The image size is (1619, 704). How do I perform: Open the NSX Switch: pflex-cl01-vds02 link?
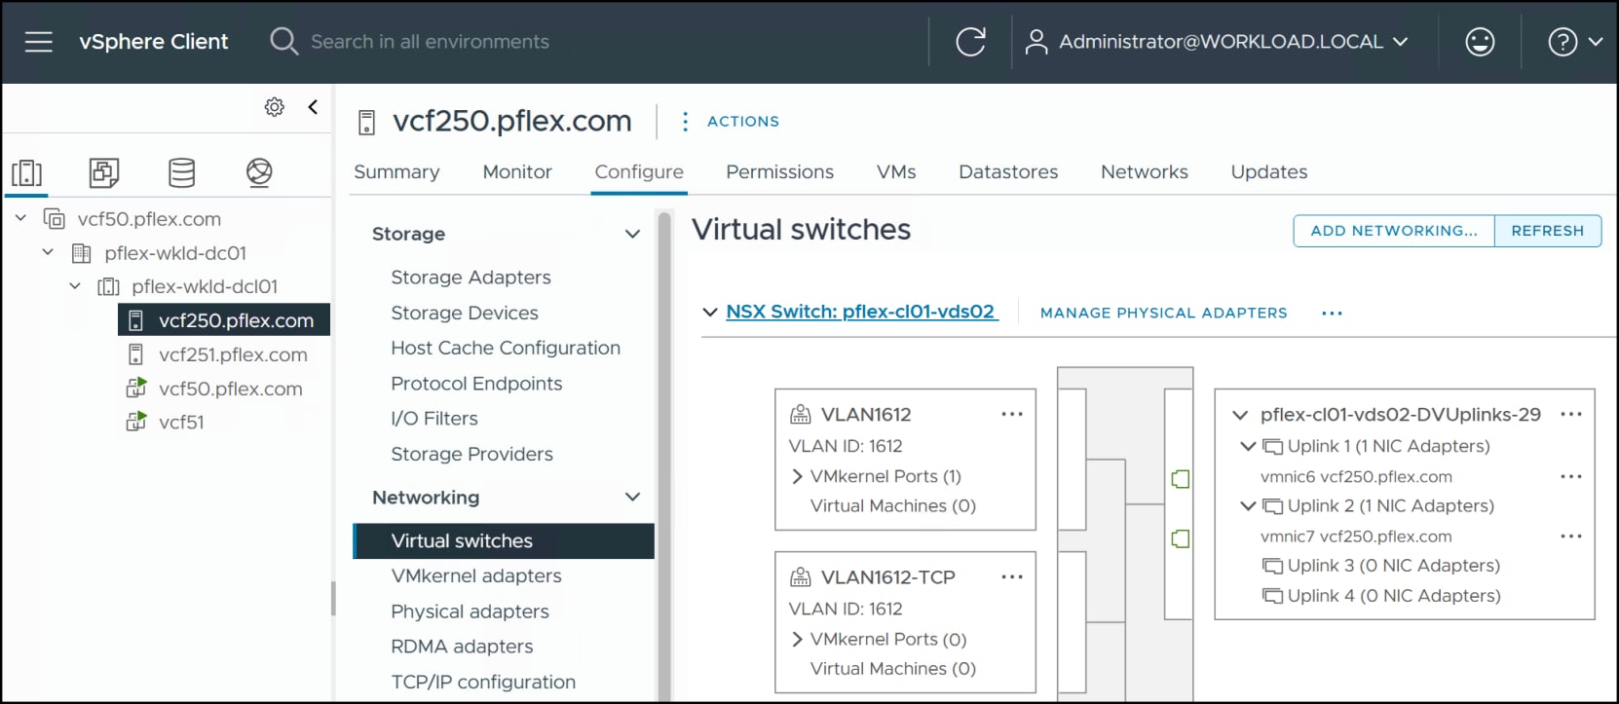click(x=861, y=312)
